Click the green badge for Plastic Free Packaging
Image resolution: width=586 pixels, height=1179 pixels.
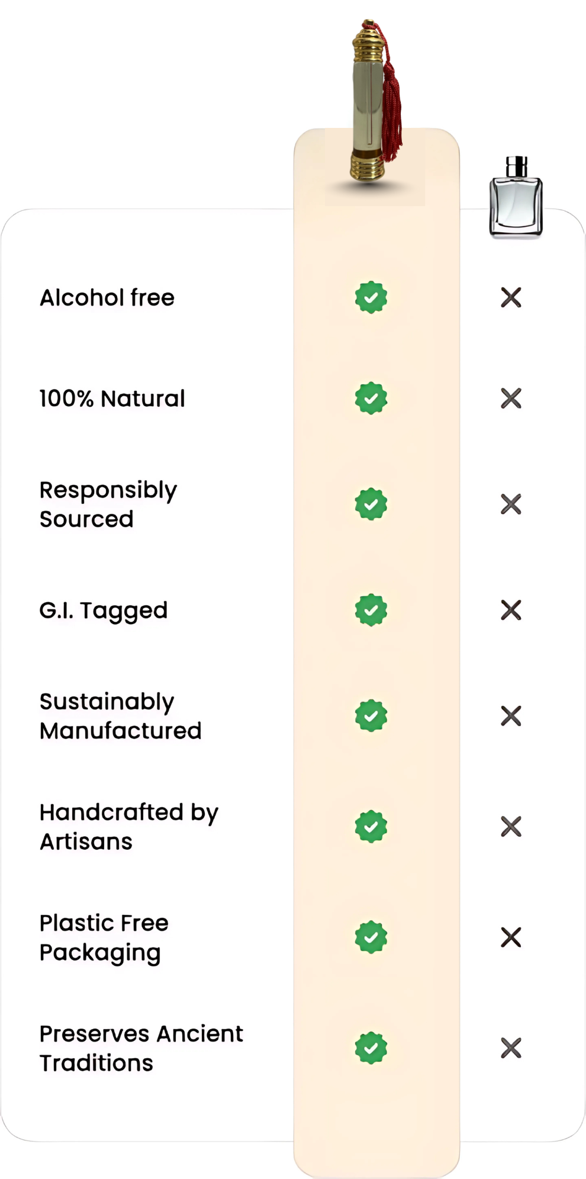click(371, 937)
